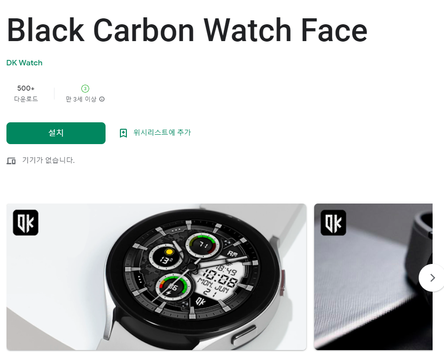The height and width of the screenshot is (360, 444).
Task: Click the digital 10:08 display on watch
Action: [x=220, y=278]
